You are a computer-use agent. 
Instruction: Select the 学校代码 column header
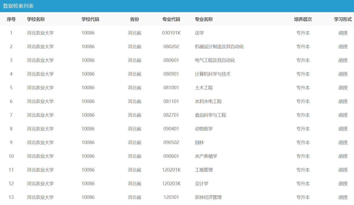[90, 19]
